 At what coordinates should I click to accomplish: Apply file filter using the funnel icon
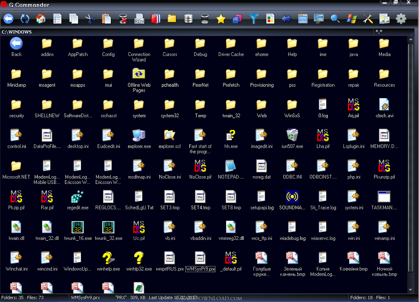254,19
